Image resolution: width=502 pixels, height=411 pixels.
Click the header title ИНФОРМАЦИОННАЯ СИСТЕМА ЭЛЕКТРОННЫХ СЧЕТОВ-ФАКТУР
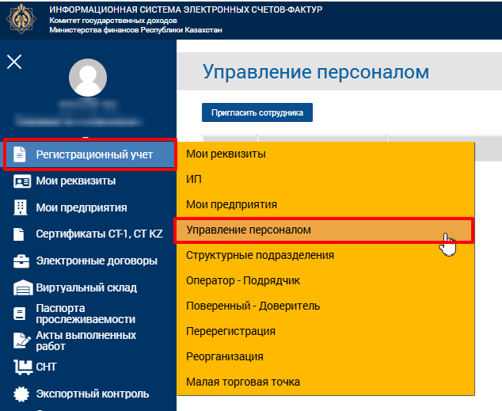coord(186,10)
